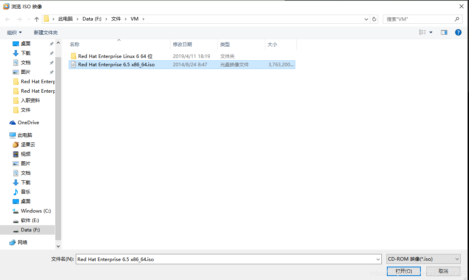The height and width of the screenshot is (280, 469).
Task: Click the 2019/4/11 18:19 date cell
Action: point(191,56)
